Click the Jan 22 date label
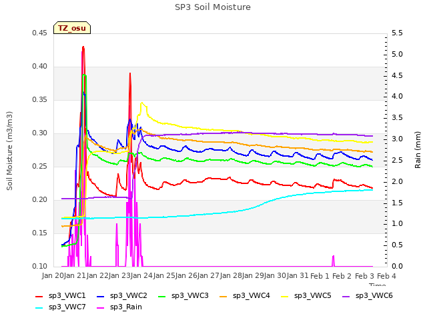Image resolution: width=427 pixels, height=320 pixels. click(x=98, y=276)
